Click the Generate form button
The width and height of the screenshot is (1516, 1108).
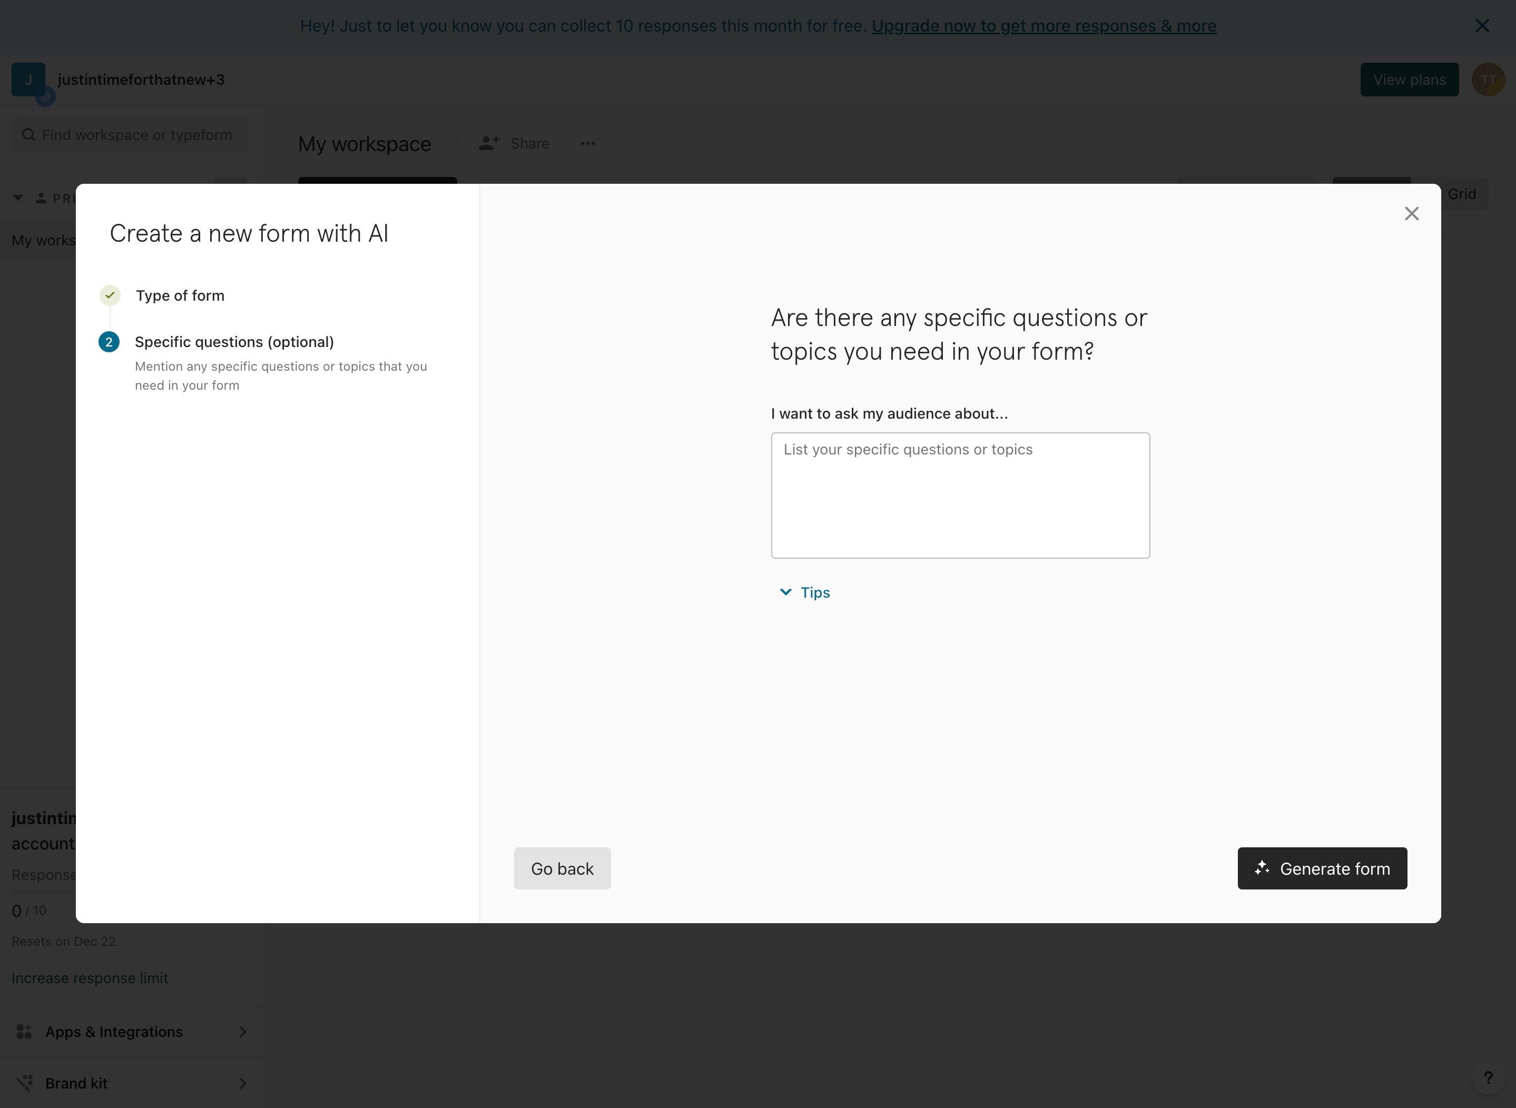point(1322,868)
